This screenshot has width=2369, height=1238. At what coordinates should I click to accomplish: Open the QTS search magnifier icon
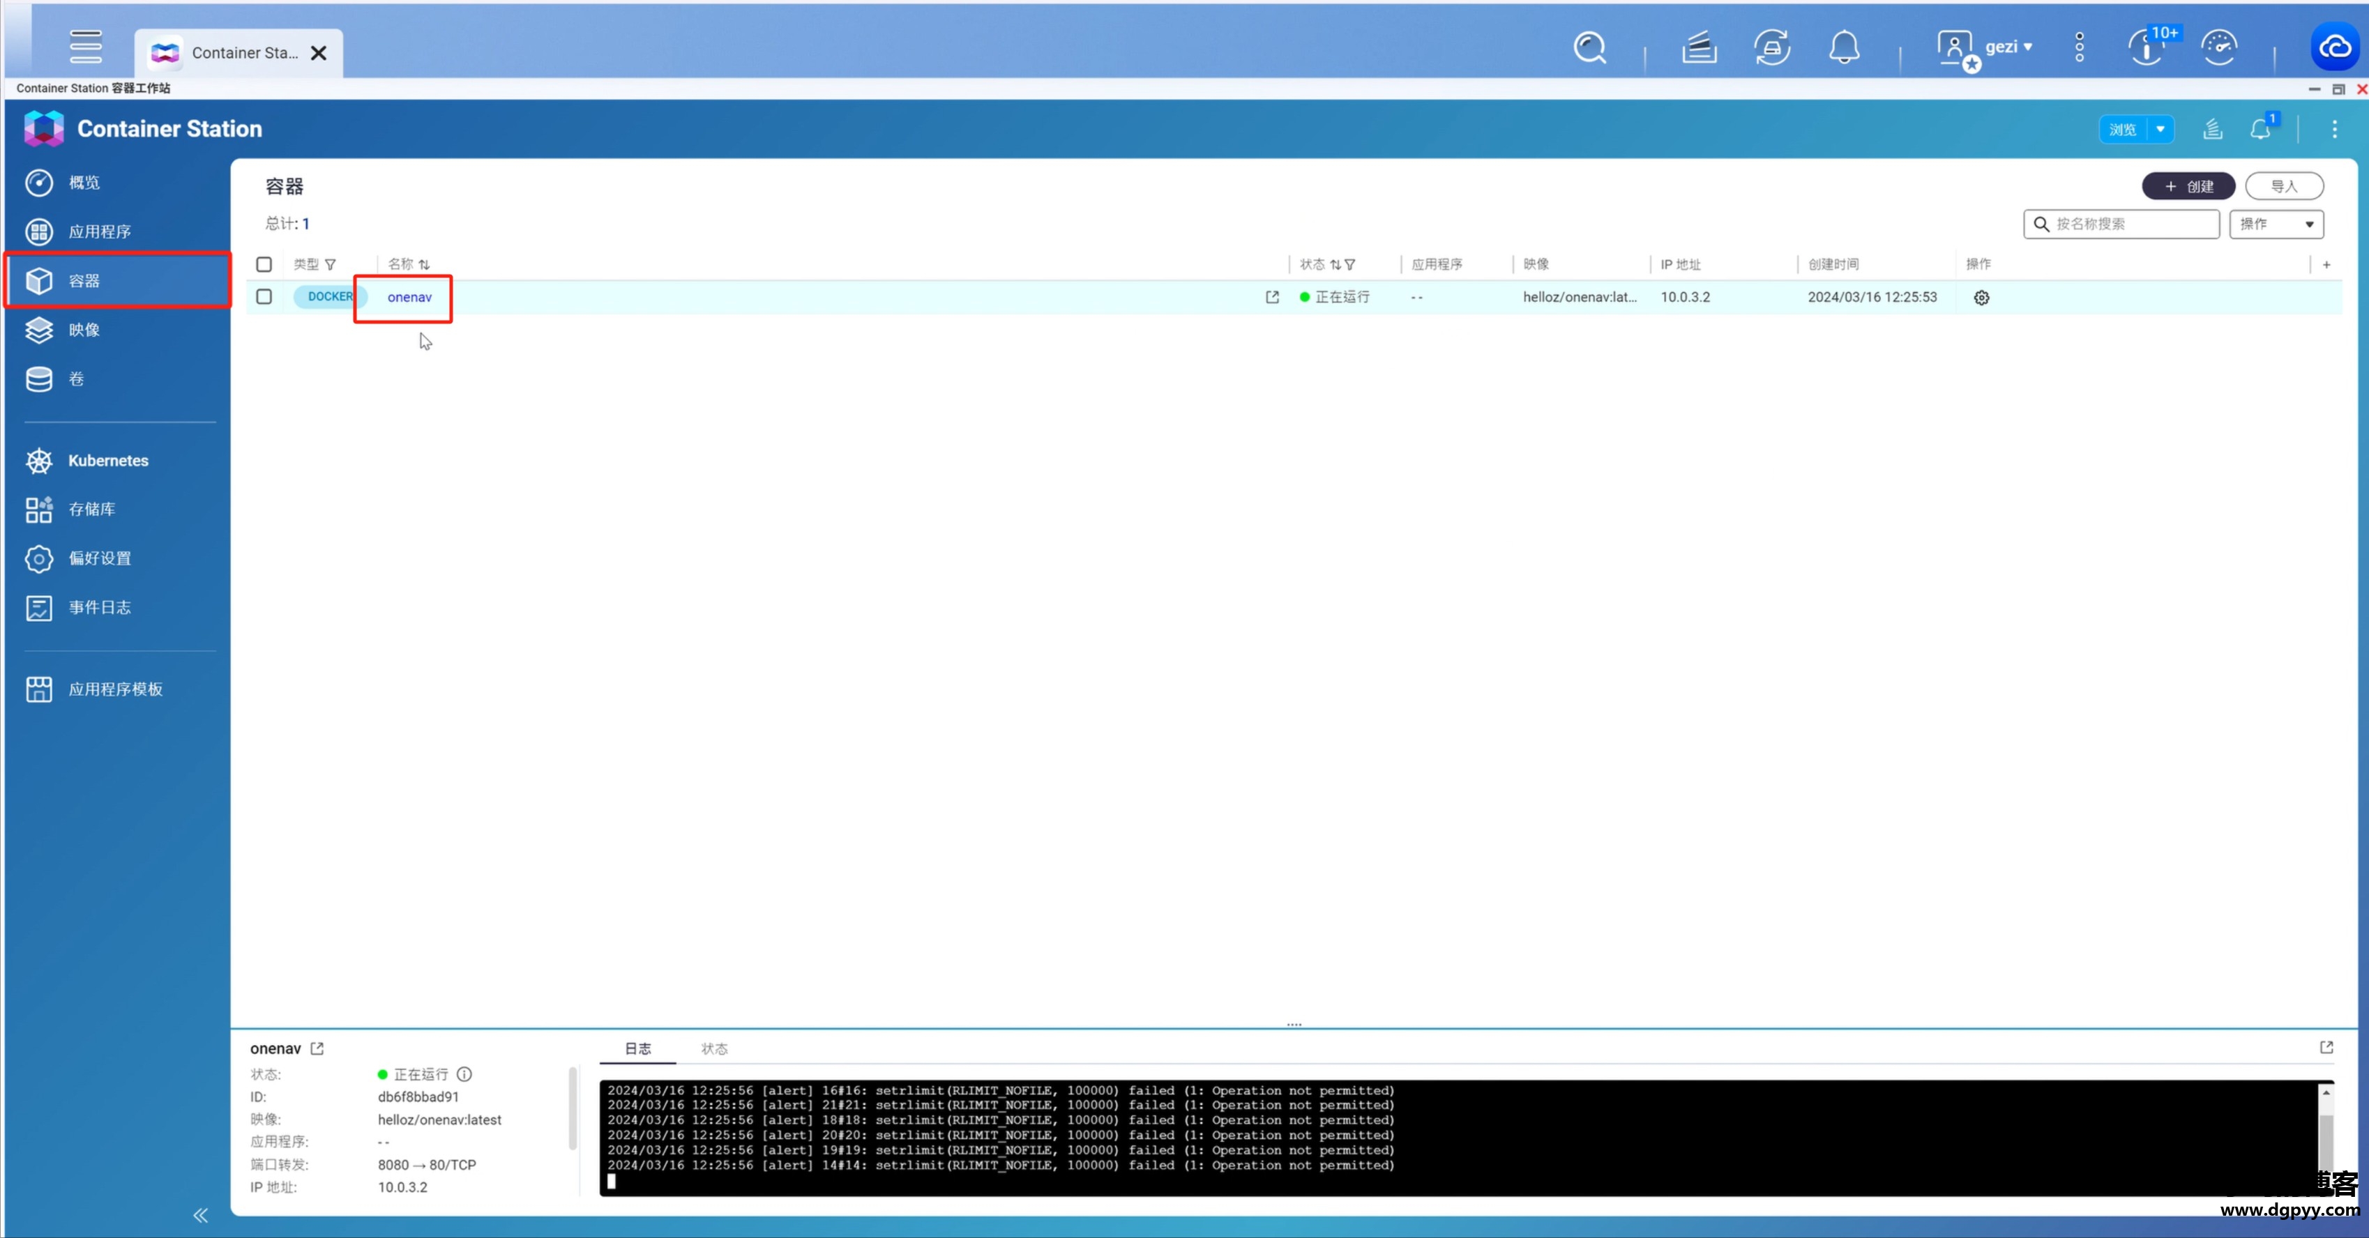(1590, 47)
